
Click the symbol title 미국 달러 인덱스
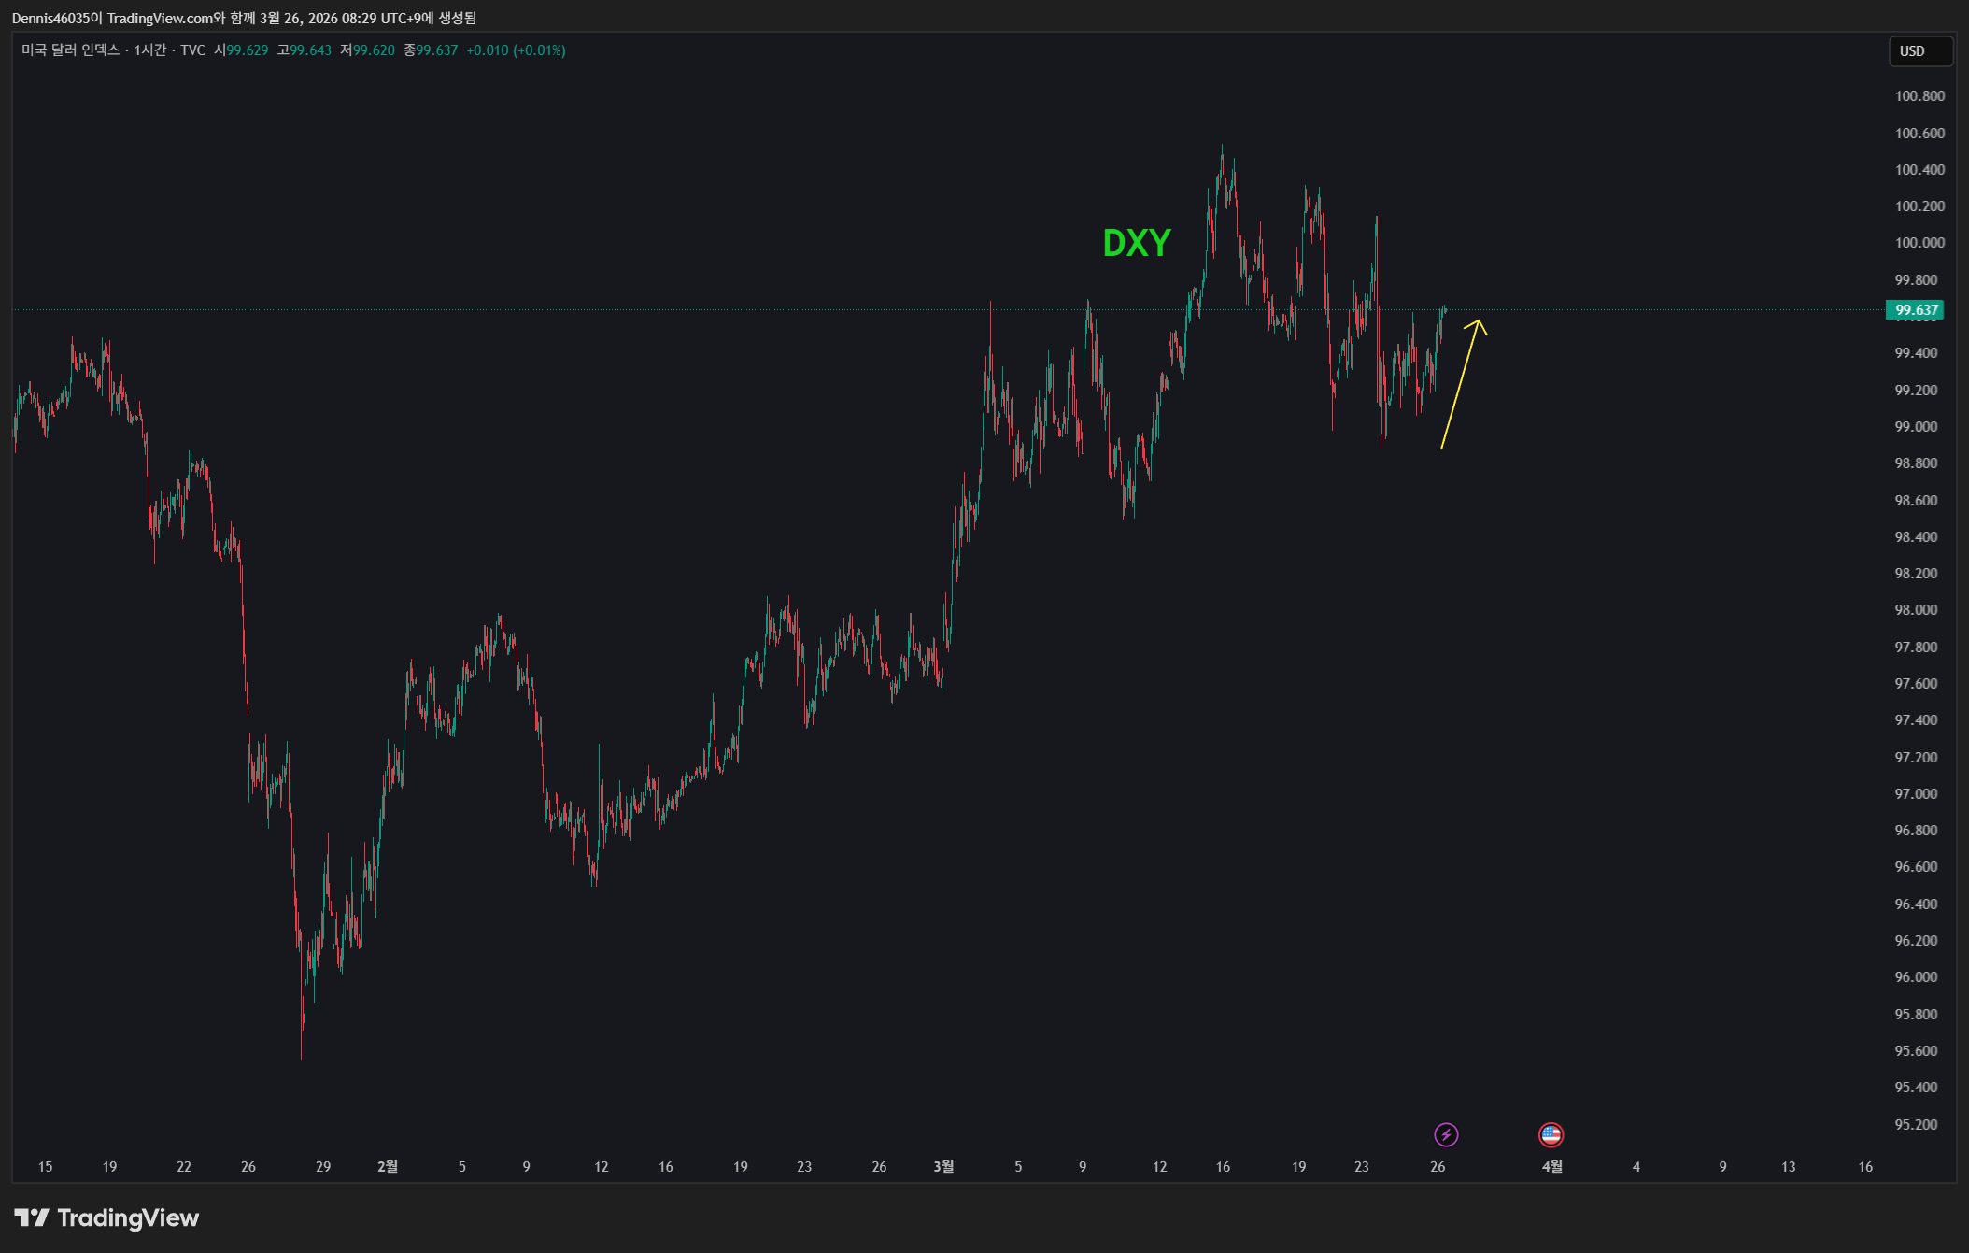[71, 50]
